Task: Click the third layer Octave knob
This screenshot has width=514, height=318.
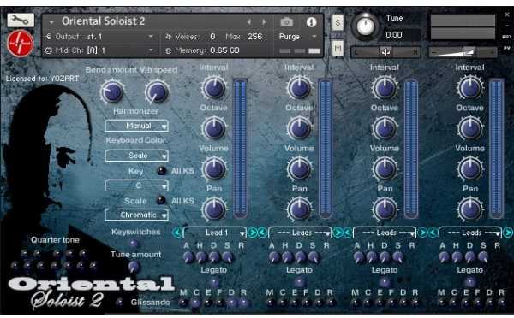Action: (385, 128)
